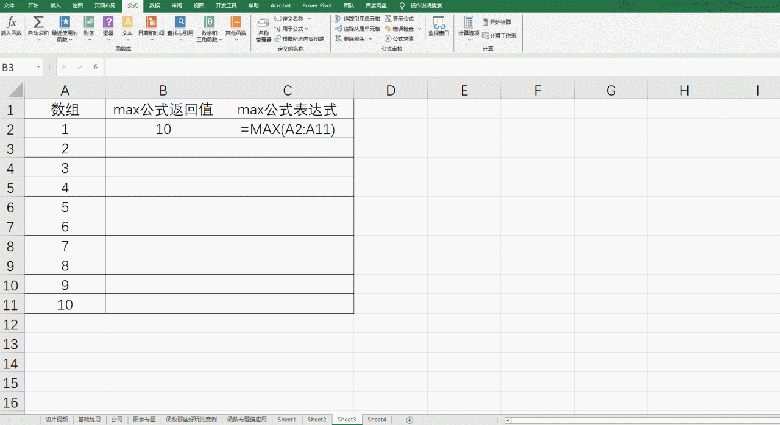Viewport: 780px width, 425px height.
Task: Expand the 用于公式 dropdown
Action: click(307, 29)
